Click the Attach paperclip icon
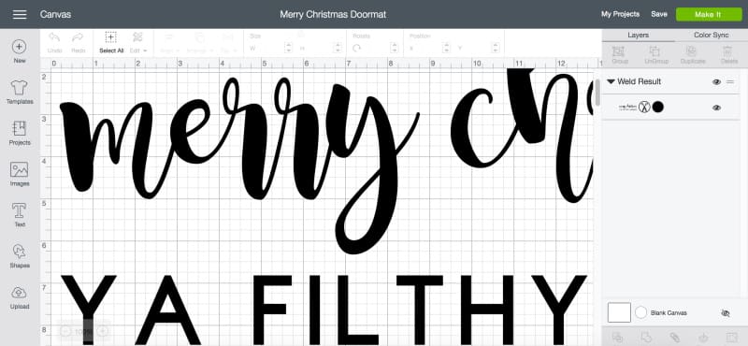The image size is (748, 346). 674,337
